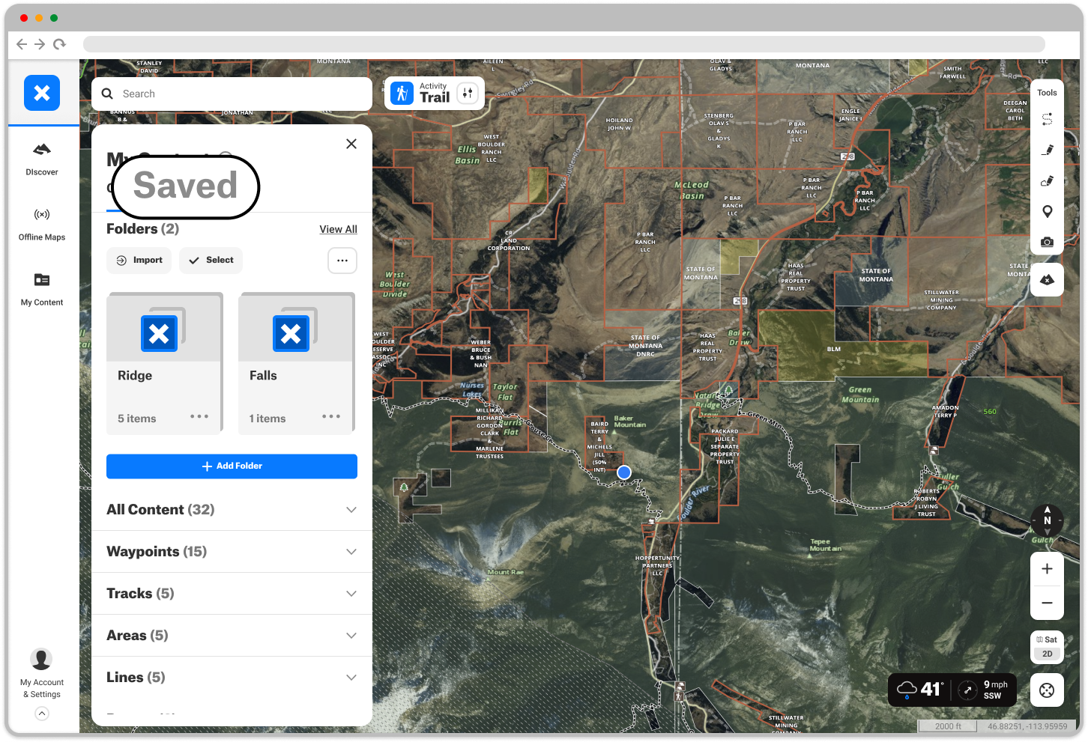The image size is (1088, 742).
Task: Reload the page with refresh icon
Action: coord(59,44)
